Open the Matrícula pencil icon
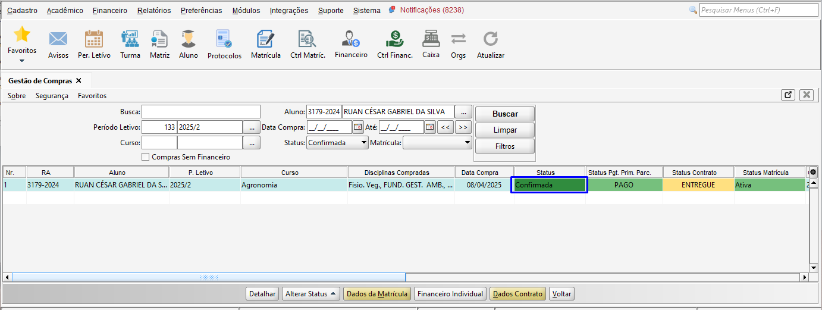 pyautogui.click(x=265, y=39)
